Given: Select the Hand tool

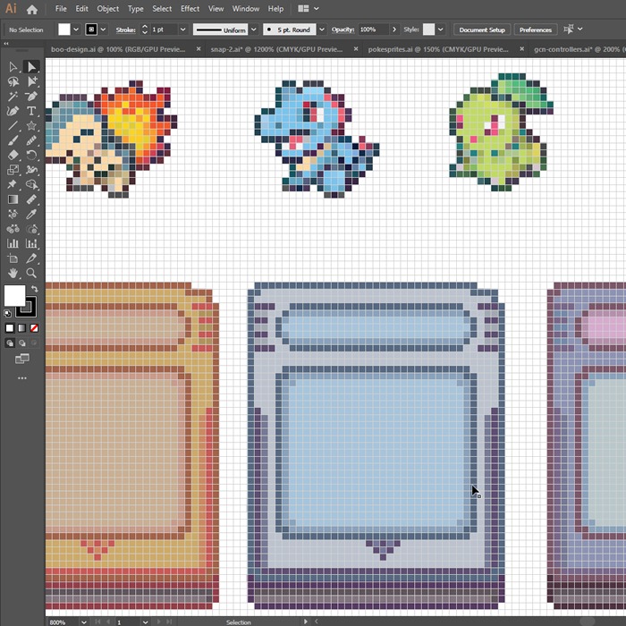Looking at the screenshot, I should pos(13,273).
